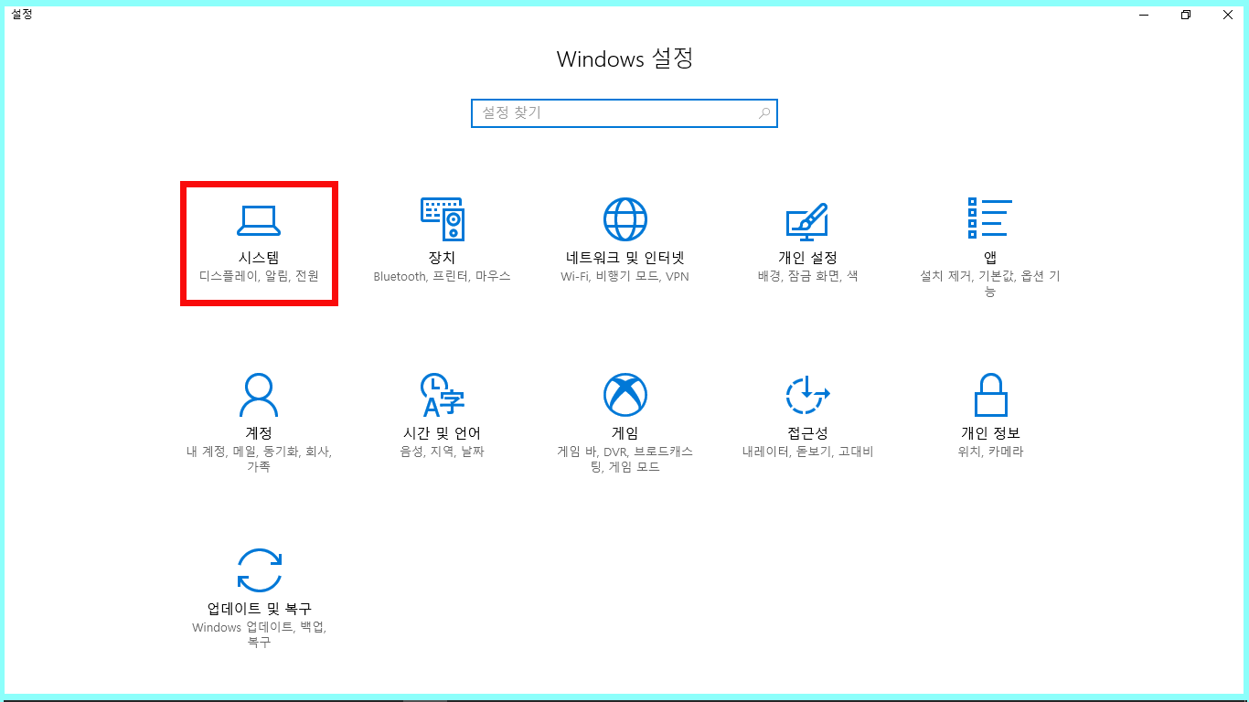Open the 업데이트 및 복구 sync arrows icon
Viewport: 1249px width, 702px height.
point(259,570)
